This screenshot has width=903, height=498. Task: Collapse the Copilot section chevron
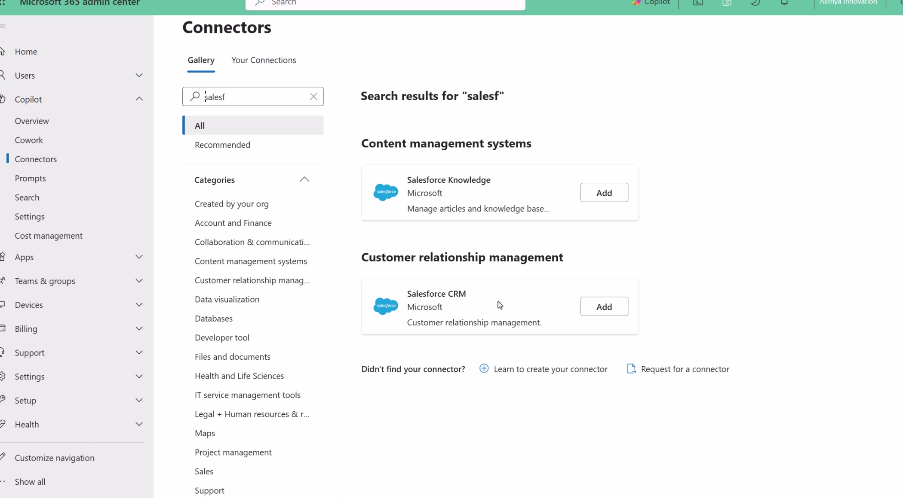(139, 99)
